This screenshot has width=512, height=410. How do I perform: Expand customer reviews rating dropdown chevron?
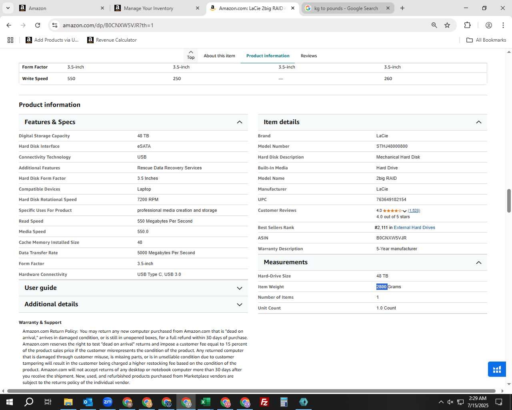click(x=404, y=211)
